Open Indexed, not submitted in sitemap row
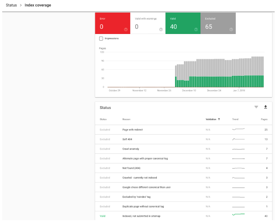276x224 pixels. pyautogui.click(x=147, y=216)
